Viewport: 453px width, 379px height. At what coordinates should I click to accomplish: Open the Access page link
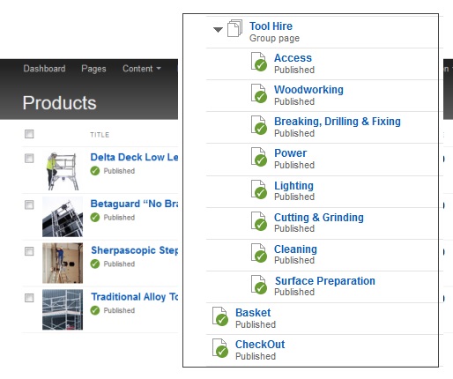(293, 58)
